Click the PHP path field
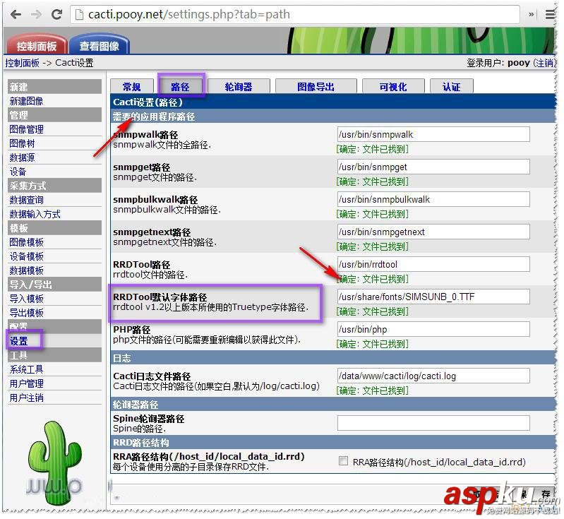Viewport: 564px width, 519px height. pyautogui.click(x=433, y=329)
